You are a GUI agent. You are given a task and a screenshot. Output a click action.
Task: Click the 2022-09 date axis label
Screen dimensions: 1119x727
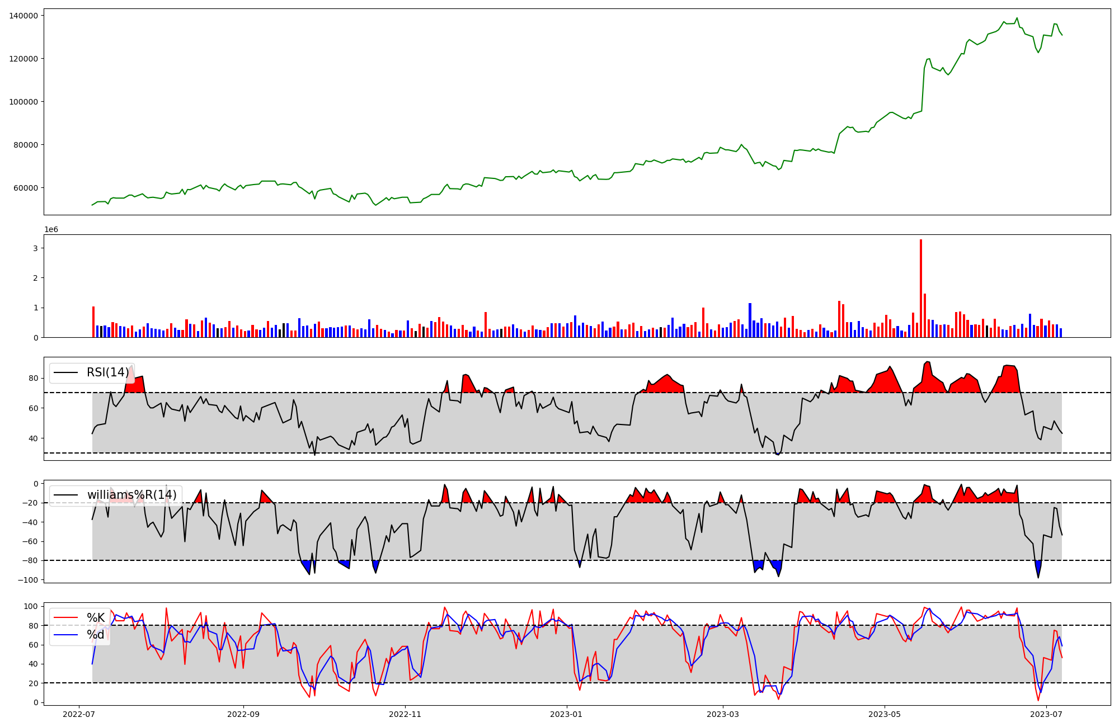(243, 714)
